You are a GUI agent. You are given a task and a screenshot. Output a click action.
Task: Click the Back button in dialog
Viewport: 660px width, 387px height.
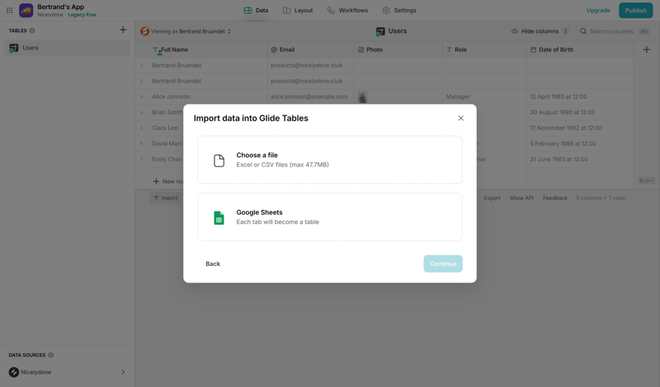213,263
